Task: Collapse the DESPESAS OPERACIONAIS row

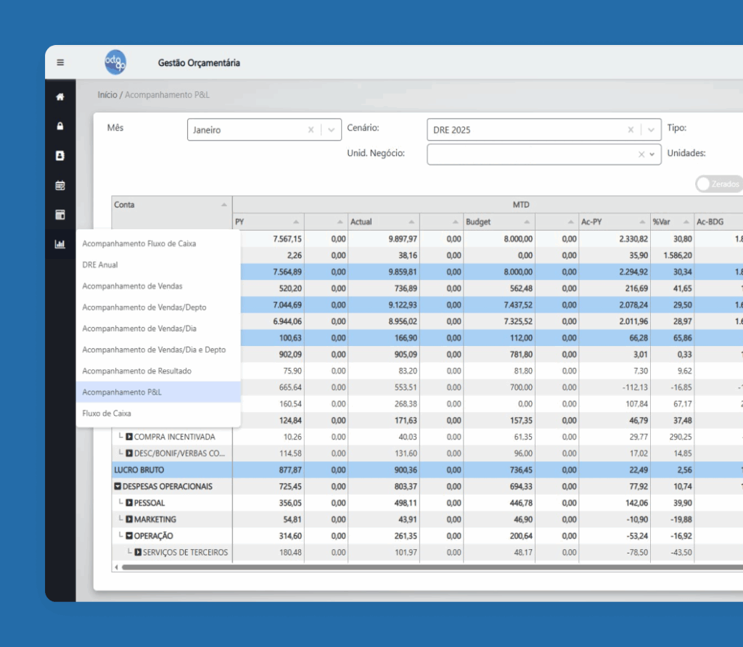Action: coord(117,486)
